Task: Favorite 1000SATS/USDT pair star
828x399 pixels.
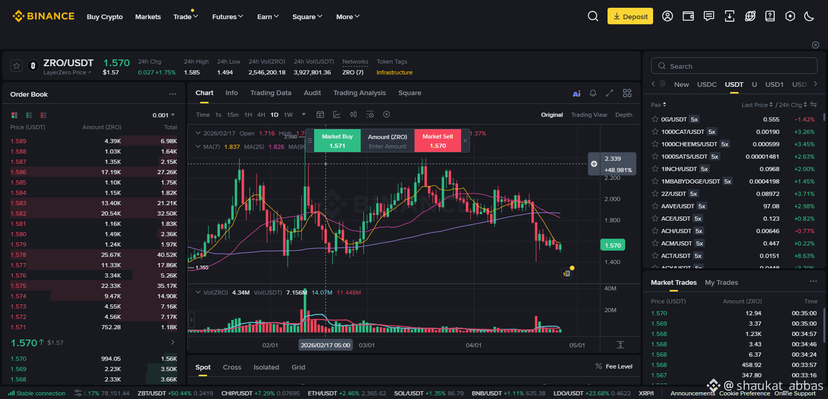Action: 655,157
